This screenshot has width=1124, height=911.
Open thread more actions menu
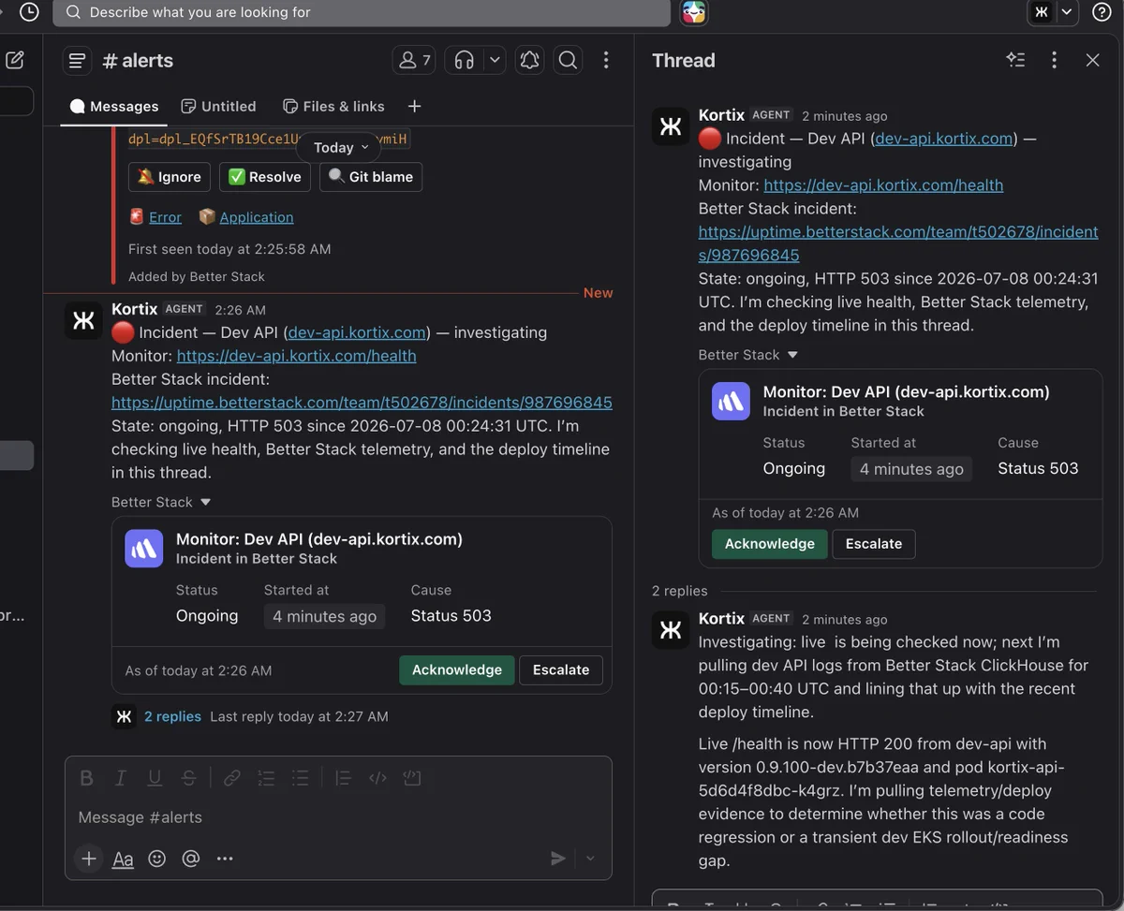coord(1055,60)
